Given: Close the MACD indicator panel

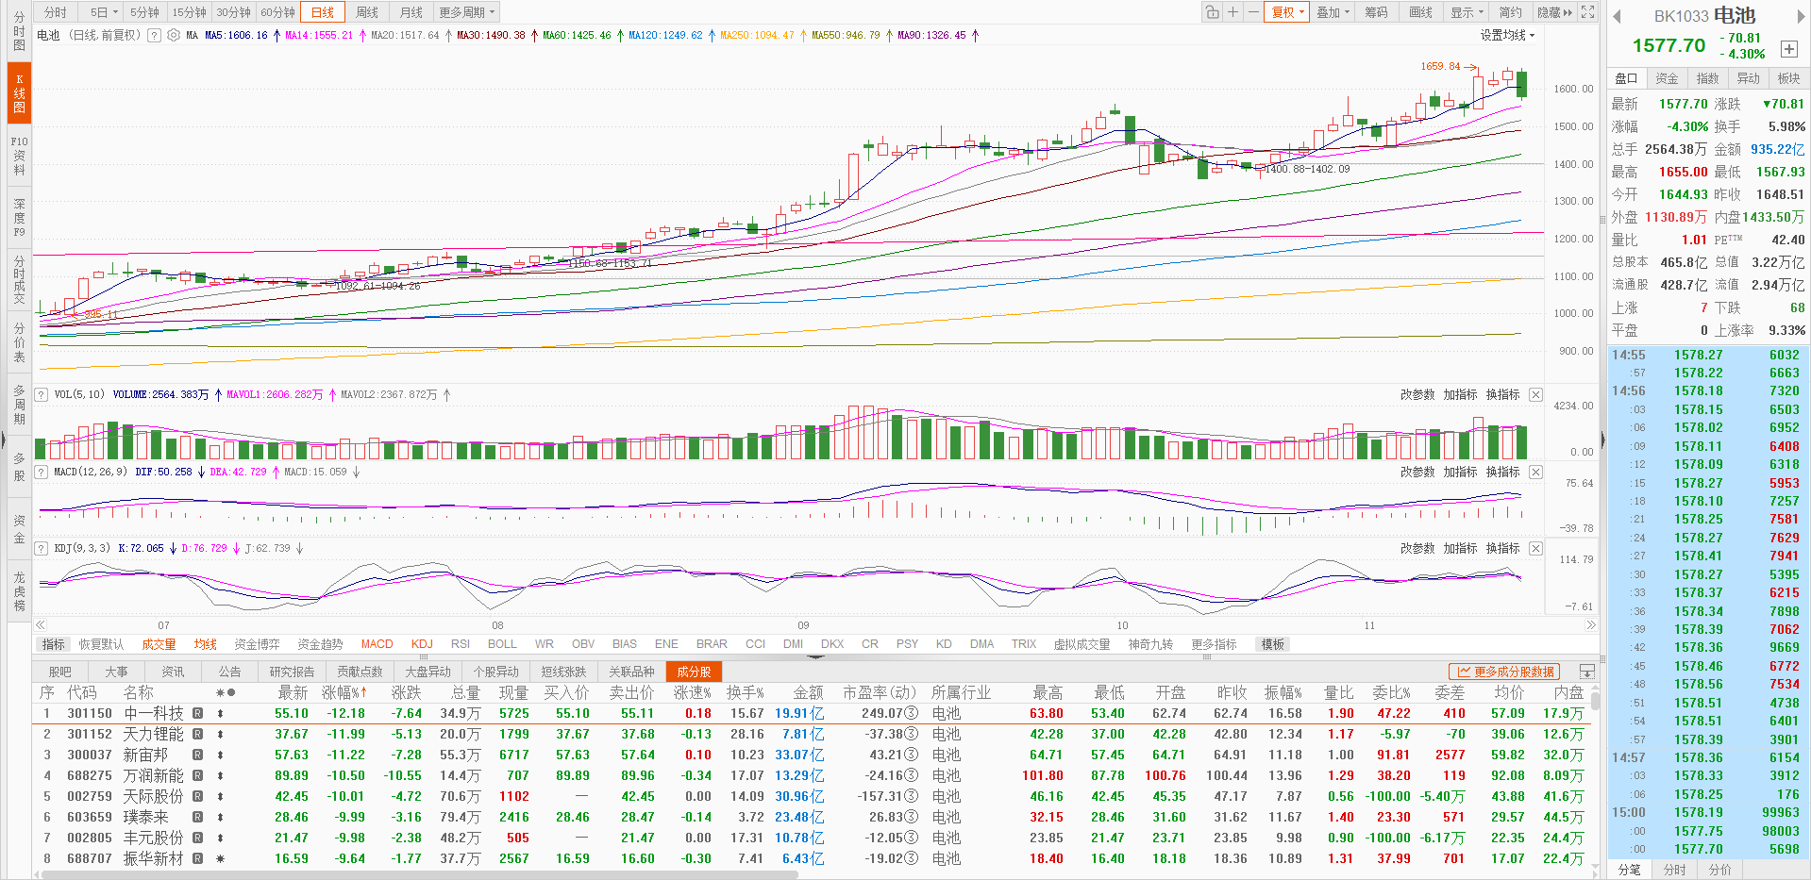Looking at the screenshot, I should pyautogui.click(x=1535, y=472).
